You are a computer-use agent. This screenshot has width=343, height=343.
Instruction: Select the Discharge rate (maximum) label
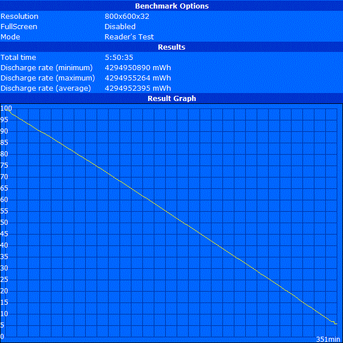point(47,78)
